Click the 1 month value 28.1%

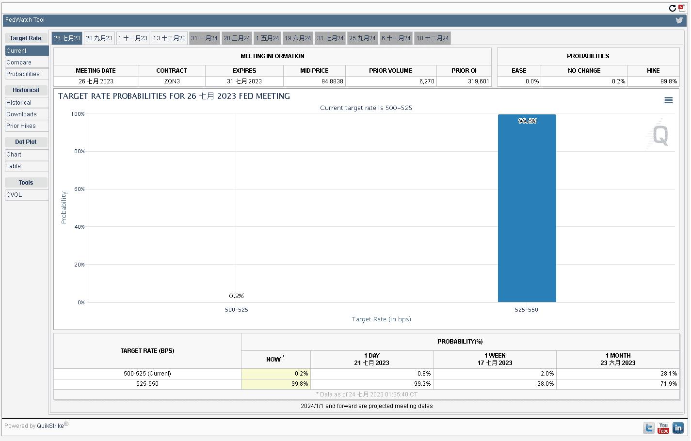[x=669, y=374]
